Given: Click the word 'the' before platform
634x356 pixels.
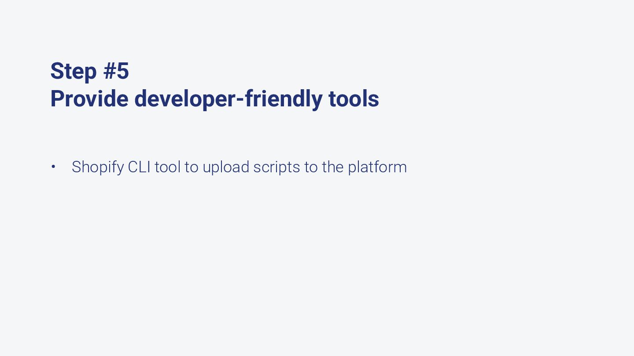Looking at the screenshot, I should [x=332, y=167].
